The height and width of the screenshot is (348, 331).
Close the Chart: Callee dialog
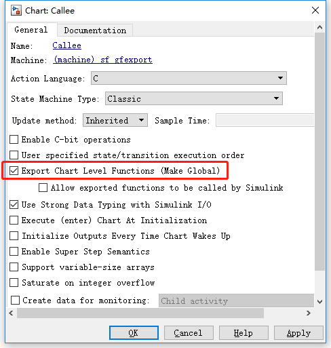coord(315,10)
